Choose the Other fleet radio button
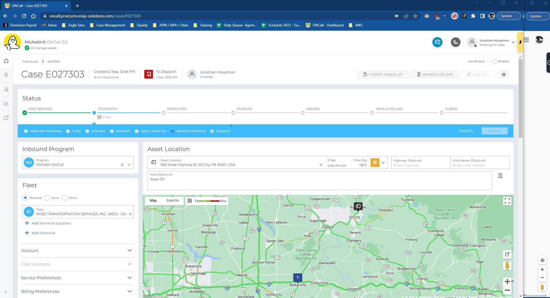Screen dimensions: 550x298 pyautogui.click(x=64, y=198)
